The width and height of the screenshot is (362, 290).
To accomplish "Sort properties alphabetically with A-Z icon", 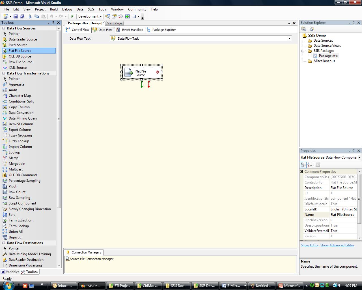I will point(309,165).
